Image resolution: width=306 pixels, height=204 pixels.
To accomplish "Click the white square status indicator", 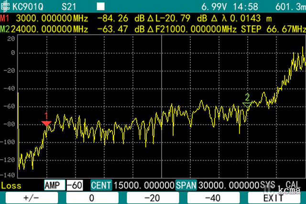I will pos(101,7).
